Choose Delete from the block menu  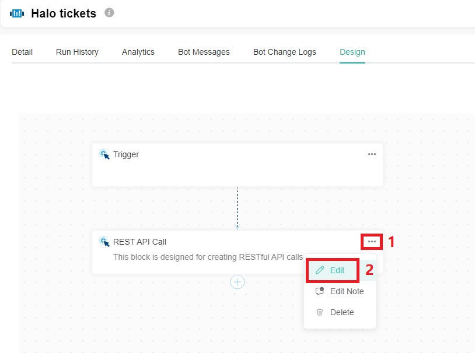click(x=341, y=312)
